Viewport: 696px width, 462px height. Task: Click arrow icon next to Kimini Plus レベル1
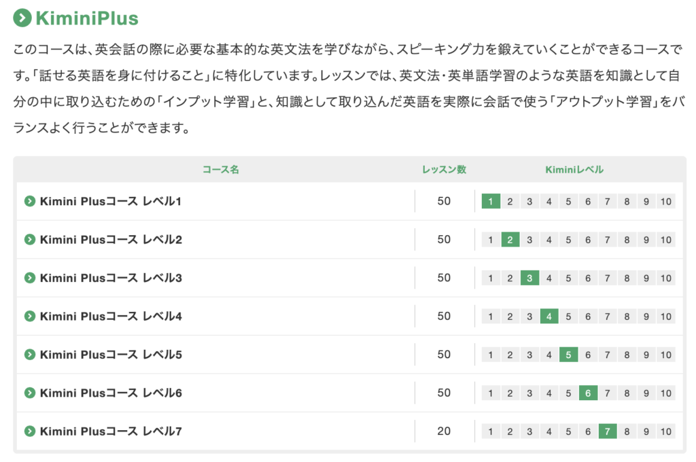coord(29,201)
